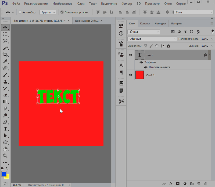This screenshot has width=215, height=187.
Task: Hide Слой 1 layer visibility eye
Action: coord(131,75)
